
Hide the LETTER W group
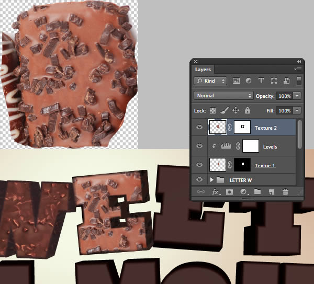pyautogui.click(x=199, y=179)
